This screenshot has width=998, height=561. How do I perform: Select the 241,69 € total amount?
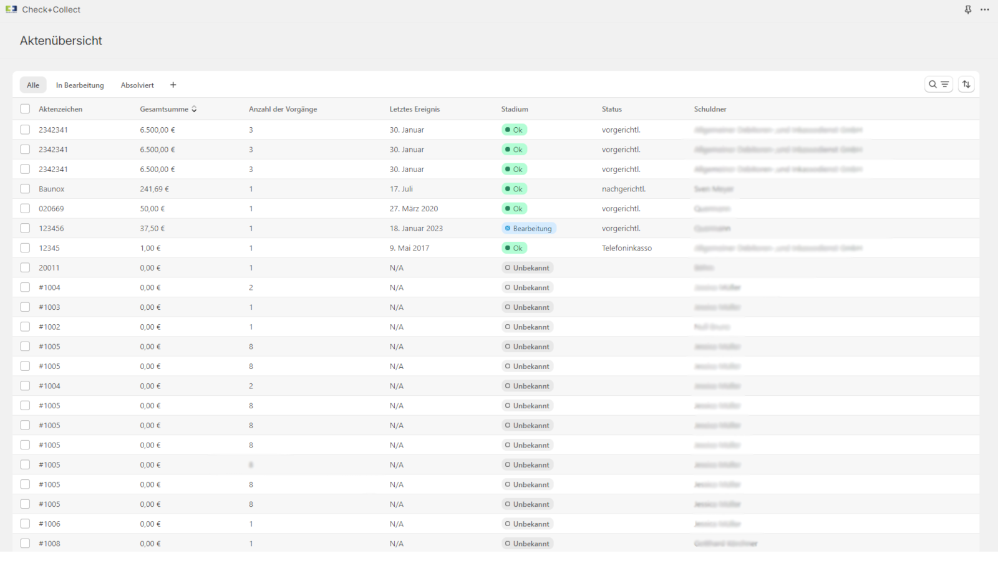(x=155, y=189)
